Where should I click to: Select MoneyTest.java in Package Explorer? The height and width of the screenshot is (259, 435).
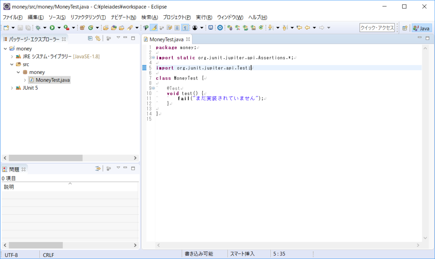[x=50, y=80]
